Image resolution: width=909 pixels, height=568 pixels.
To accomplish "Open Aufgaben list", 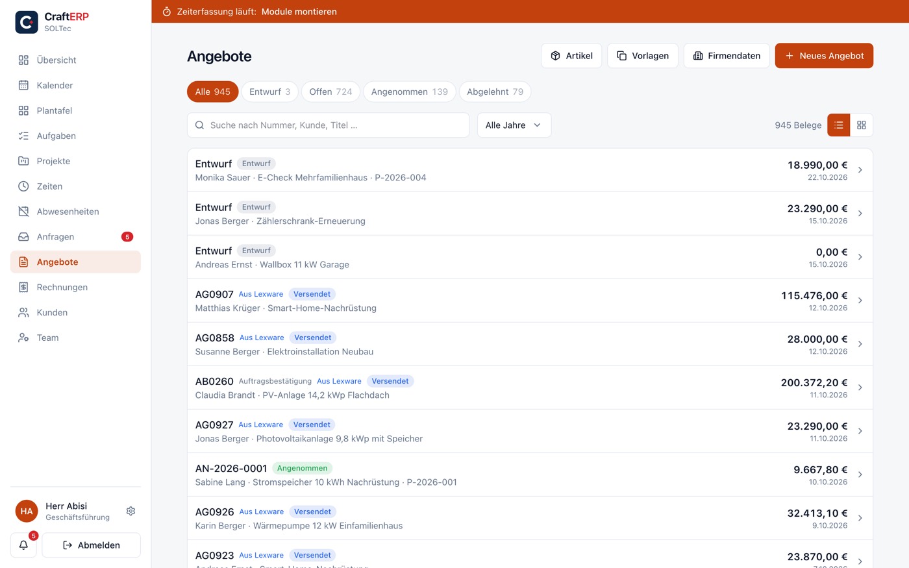I will [75, 136].
